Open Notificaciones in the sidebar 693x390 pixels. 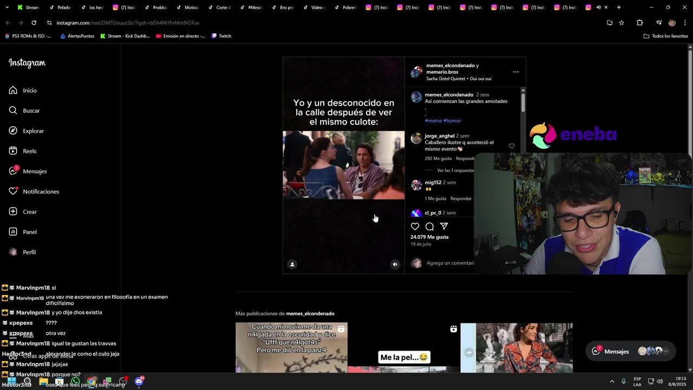point(34,191)
